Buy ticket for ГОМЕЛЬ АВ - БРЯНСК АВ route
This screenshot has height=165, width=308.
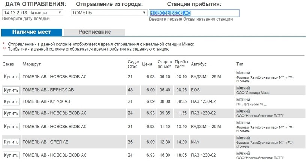11,90
